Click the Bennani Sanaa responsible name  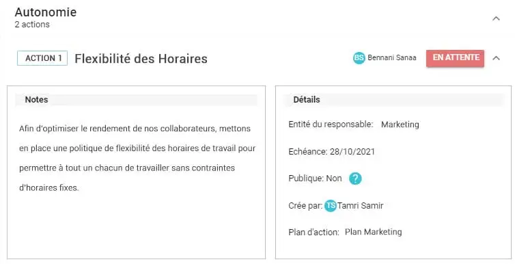[392, 57]
